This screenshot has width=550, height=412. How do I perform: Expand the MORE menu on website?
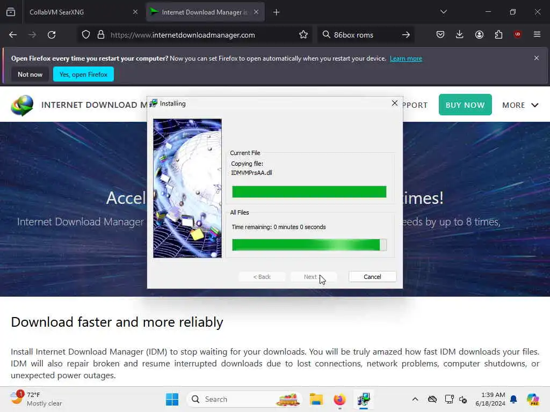(x=520, y=105)
